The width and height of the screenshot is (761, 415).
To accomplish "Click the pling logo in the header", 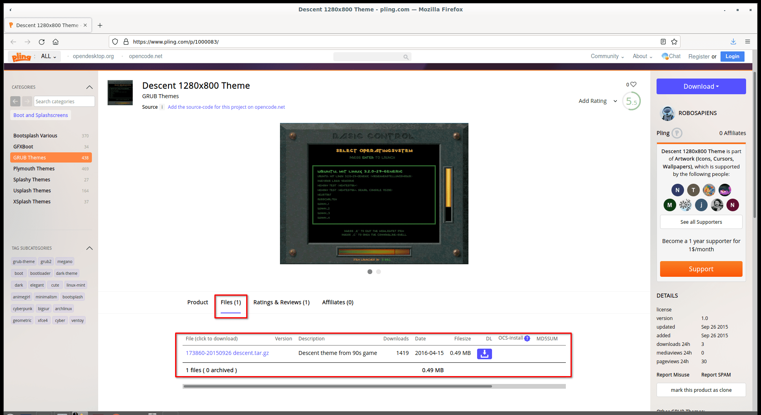I will point(21,56).
